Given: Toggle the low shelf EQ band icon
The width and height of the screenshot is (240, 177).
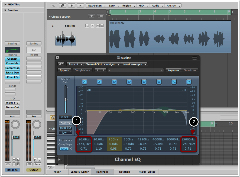Looking at the screenshot, I should [x=100, y=82].
